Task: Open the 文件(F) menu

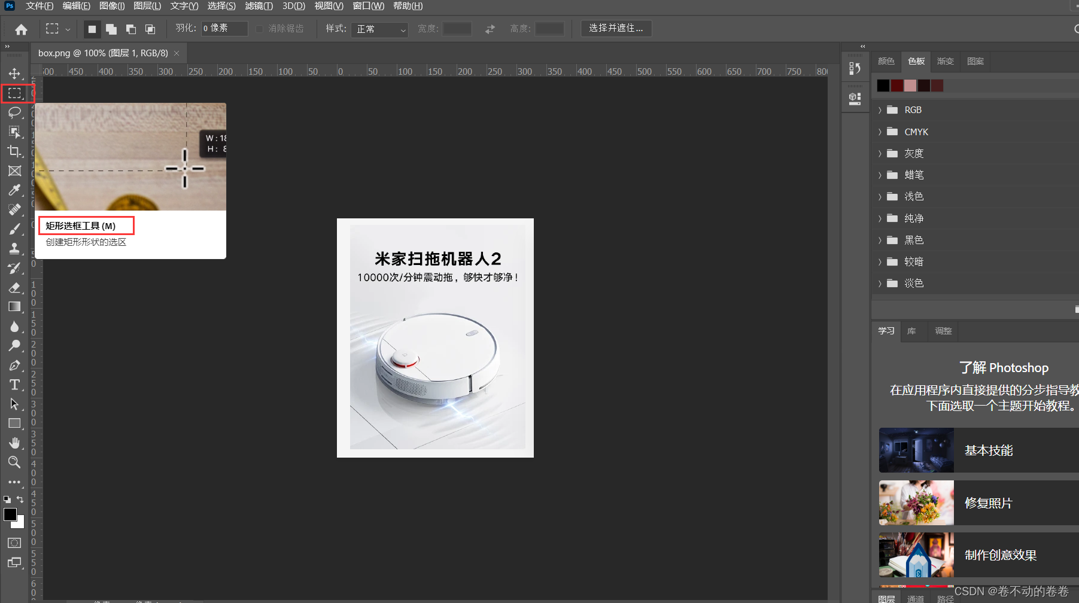Action: pos(39,6)
